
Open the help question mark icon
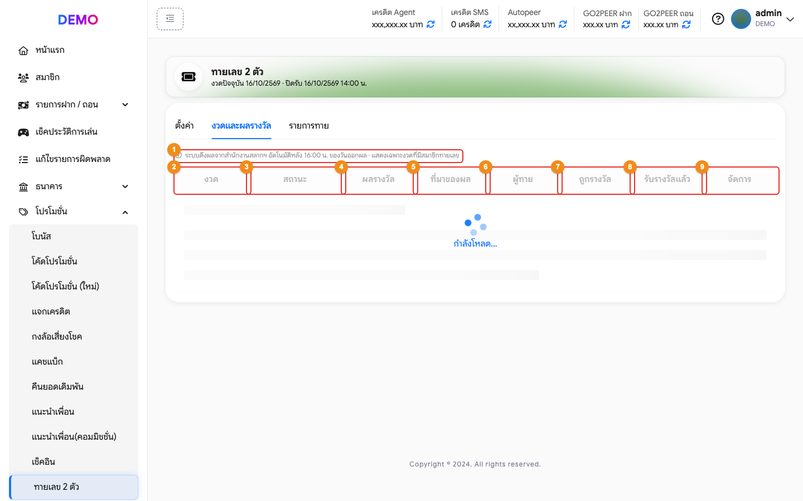tap(718, 19)
